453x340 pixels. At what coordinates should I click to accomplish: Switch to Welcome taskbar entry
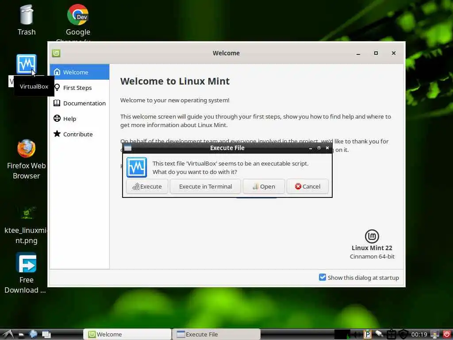pos(127,334)
